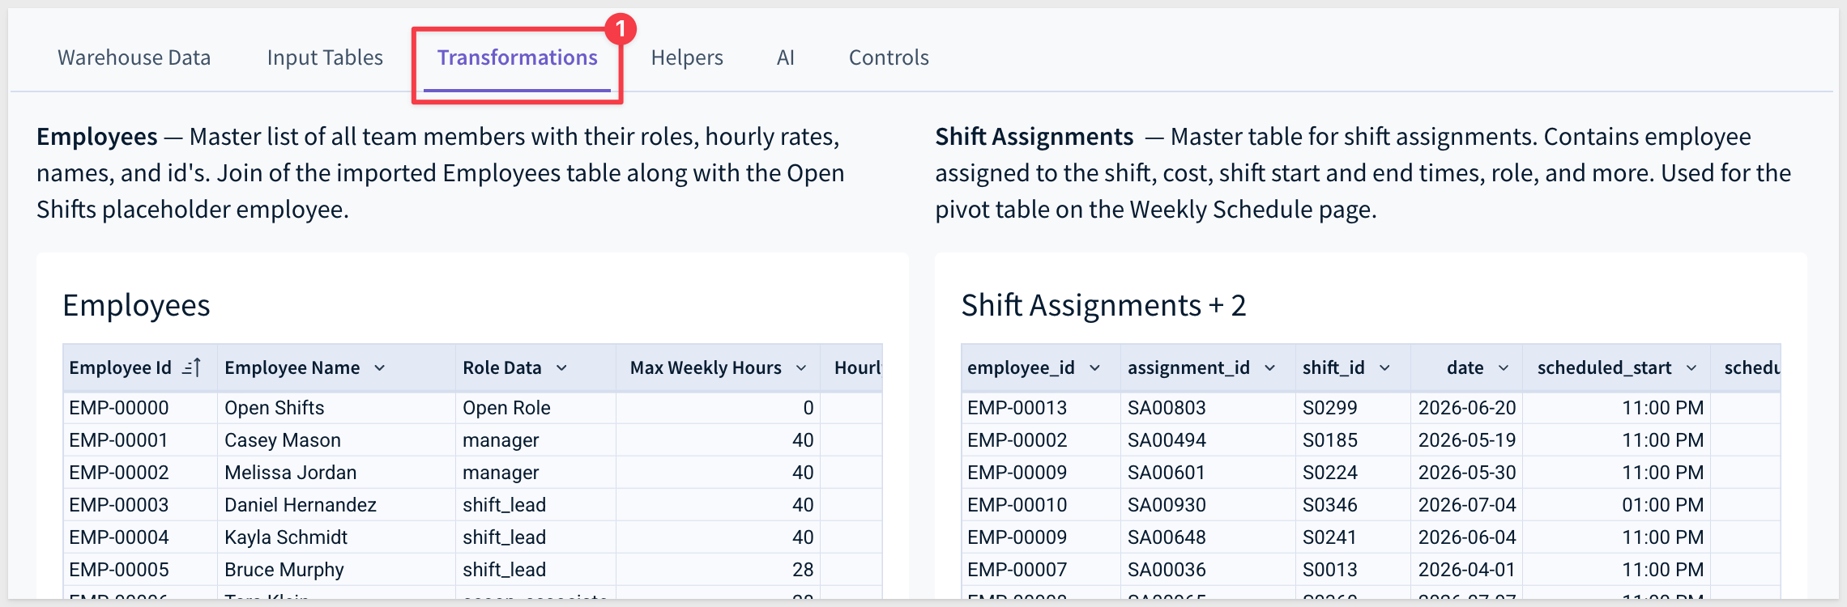The image size is (1847, 607).
Task: Open employee_id column dropdown
Action: coord(1094,367)
